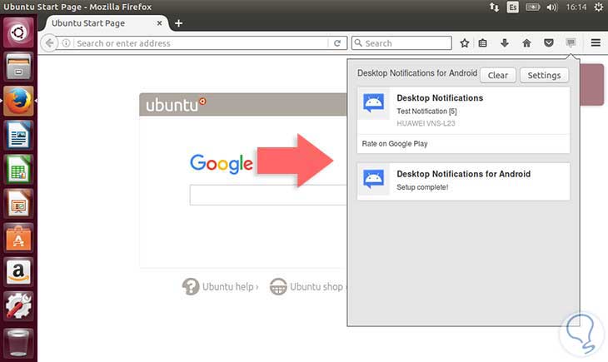Viewport: 608px width, 362px height.
Task: Open Ubuntu Software Center from the dock
Action: [x=18, y=237]
